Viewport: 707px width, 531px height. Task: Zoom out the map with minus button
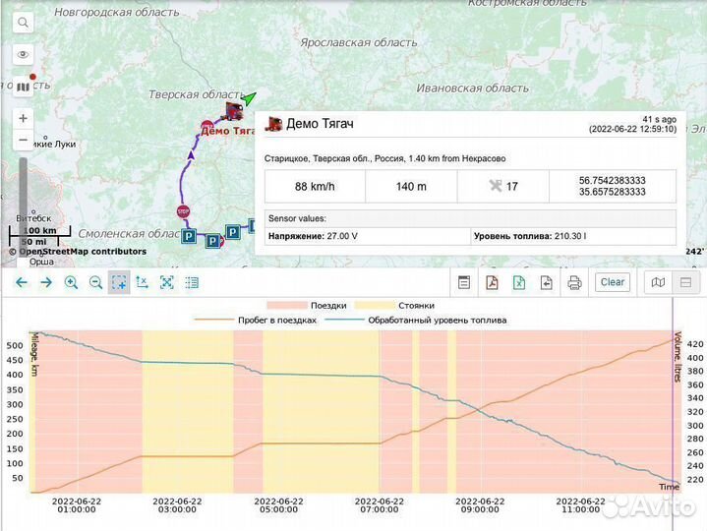click(x=24, y=140)
